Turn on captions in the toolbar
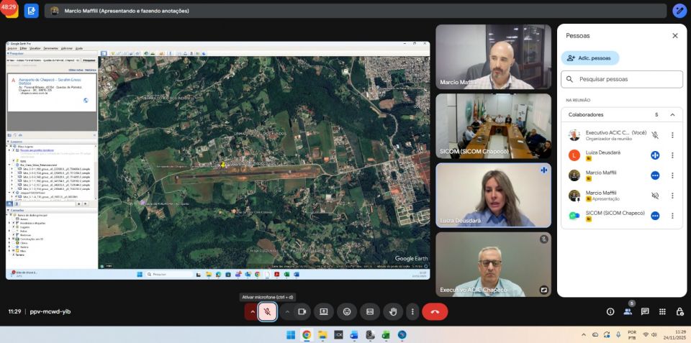Image resolution: width=691 pixels, height=343 pixels. click(x=370, y=311)
